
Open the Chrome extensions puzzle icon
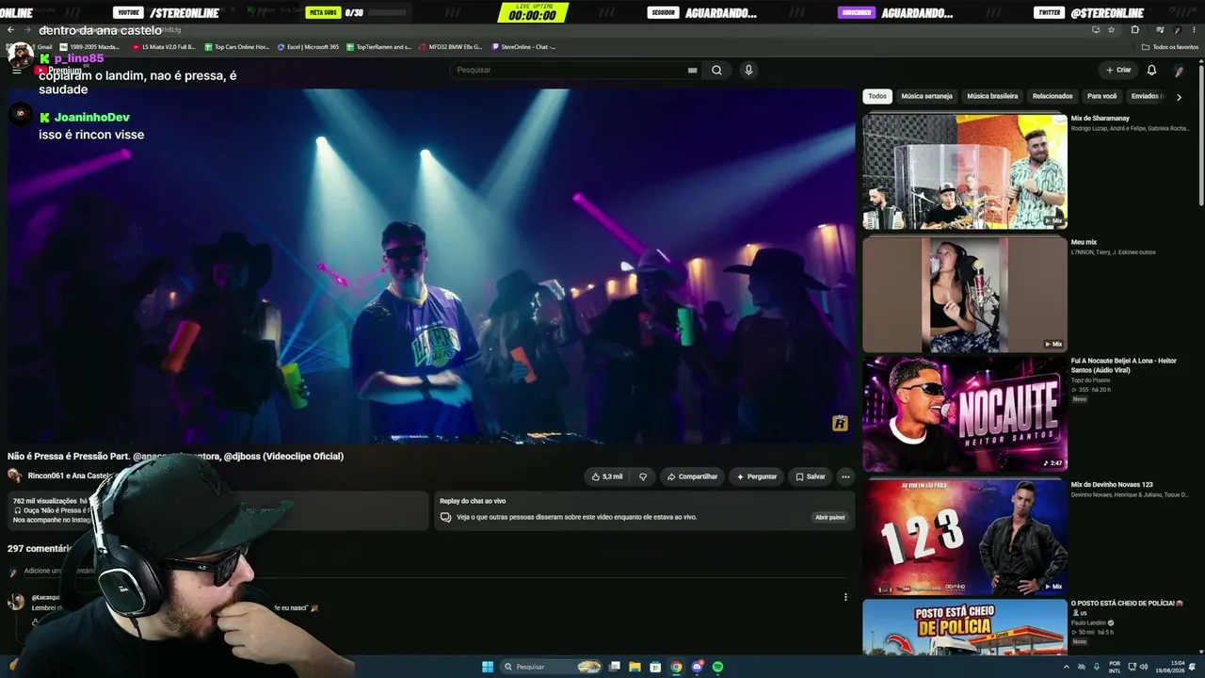1134,29
